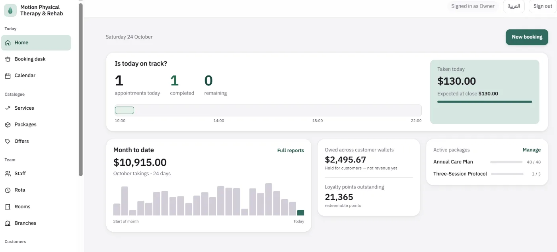Click the Calendar icon in sidebar

pyautogui.click(x=8, y=76)
